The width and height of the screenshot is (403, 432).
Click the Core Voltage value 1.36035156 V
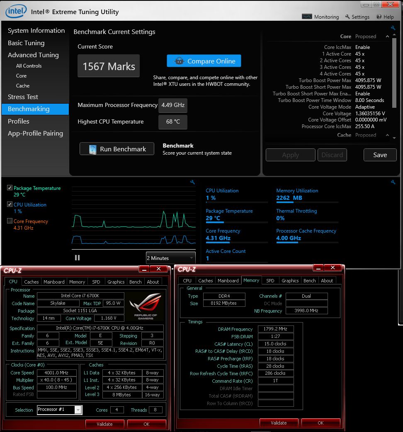(370, 114)
